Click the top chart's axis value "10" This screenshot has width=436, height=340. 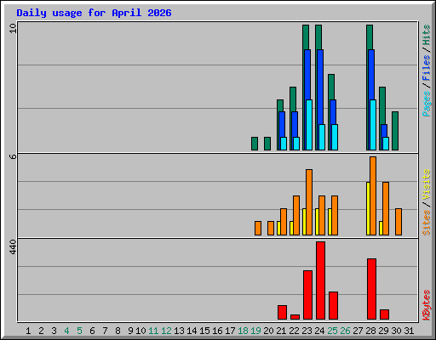13,28
